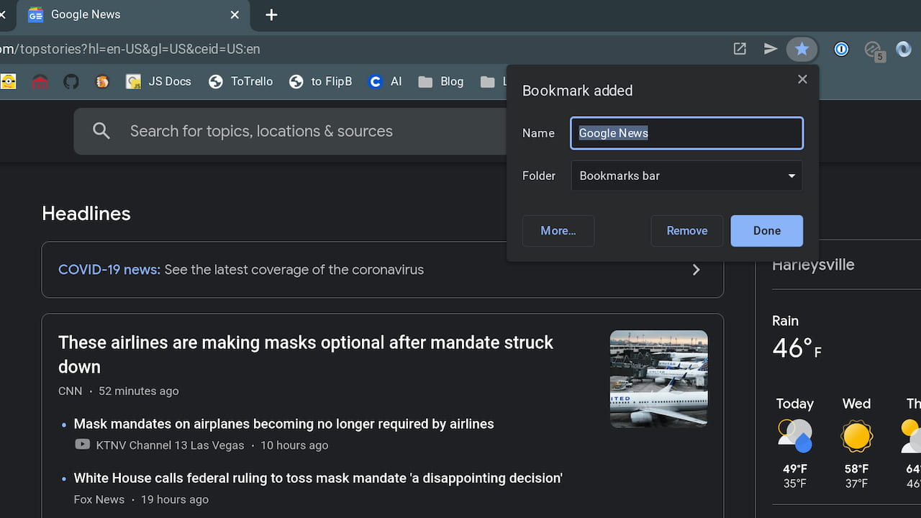Open the 1Password extension icon
This screenshot has width=921, height=518.
tap(841, 49)
